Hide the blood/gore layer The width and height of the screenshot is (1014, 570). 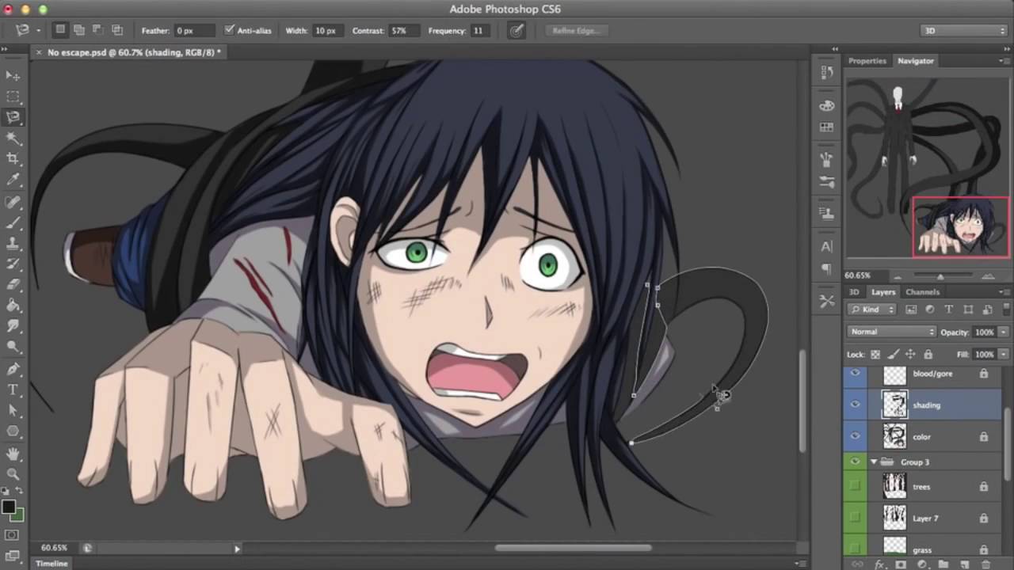pyautogui.click(x=855, y=374)
